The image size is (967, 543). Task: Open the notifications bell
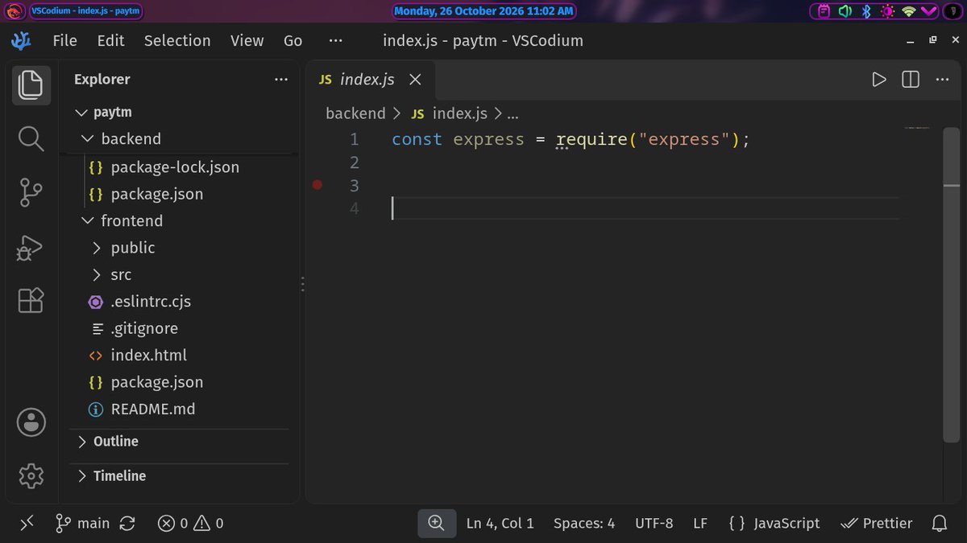[939, 523]
